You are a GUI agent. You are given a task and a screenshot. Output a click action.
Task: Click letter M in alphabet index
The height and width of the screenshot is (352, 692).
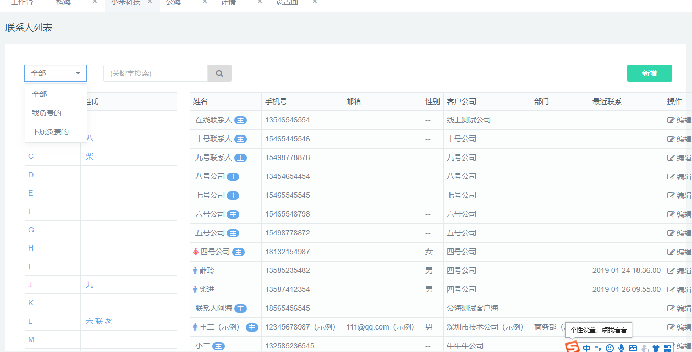[x=31, y=339]
